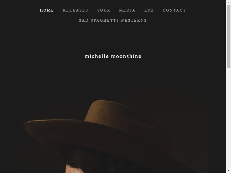
Task: Click the word WESTERNS in the navigation
Action: click(x=134, y=20)
